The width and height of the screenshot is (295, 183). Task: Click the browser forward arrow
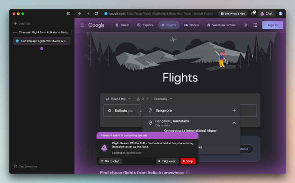click(88, 13)
